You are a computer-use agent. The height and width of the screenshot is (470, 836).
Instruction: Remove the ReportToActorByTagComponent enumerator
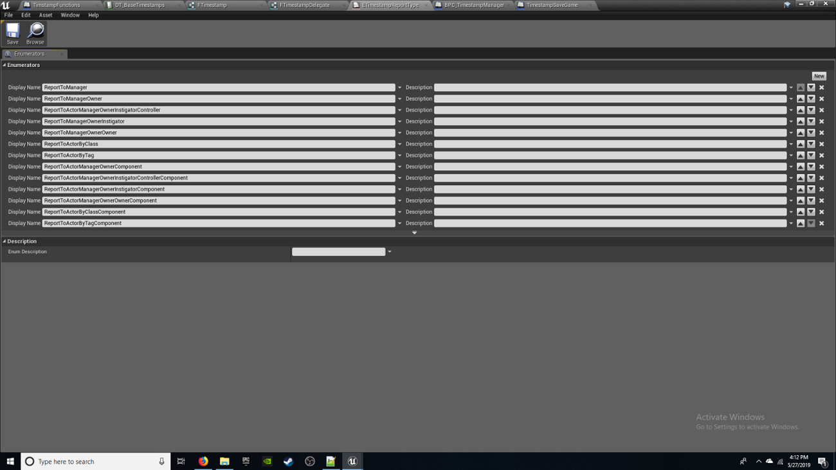click(x=821, y=223)
